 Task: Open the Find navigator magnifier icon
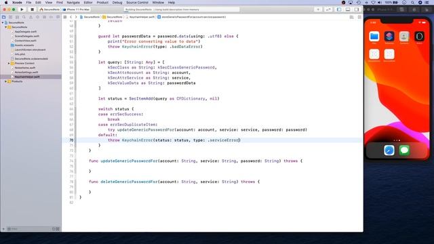pos(24,17)
